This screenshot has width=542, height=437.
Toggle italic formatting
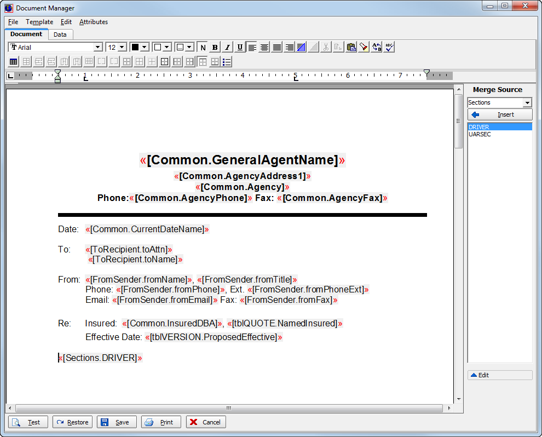point(227,47)
